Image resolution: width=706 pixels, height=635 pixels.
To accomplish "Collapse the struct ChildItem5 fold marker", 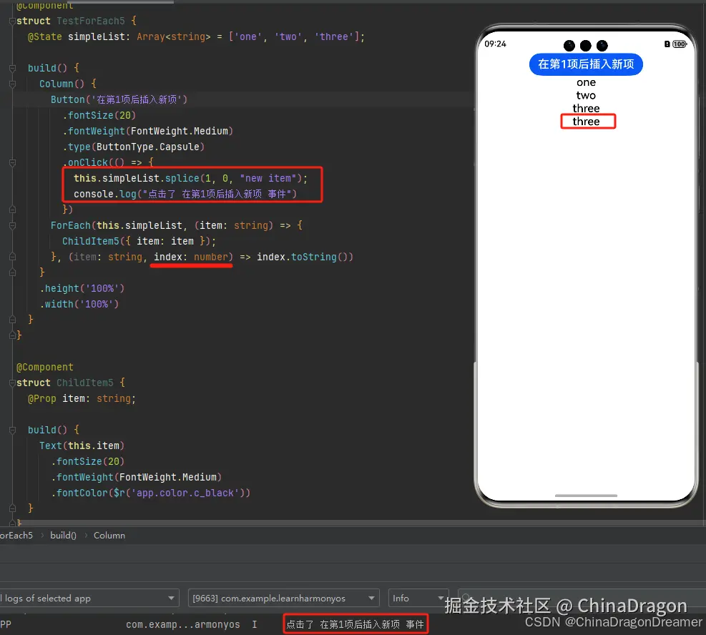I will click(x=11, y=383).
